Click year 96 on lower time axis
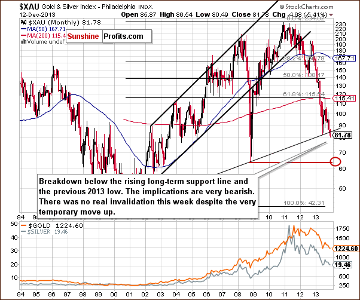 click(52, 294)
